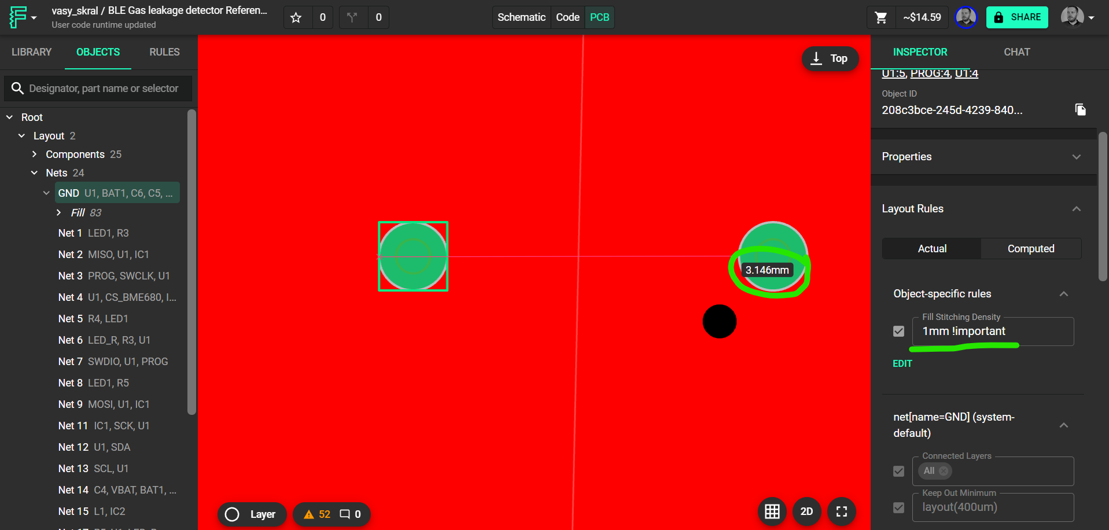1109x530 pixels.
Task: Click the EDIT link under rules
Action: tap(902, 363)
